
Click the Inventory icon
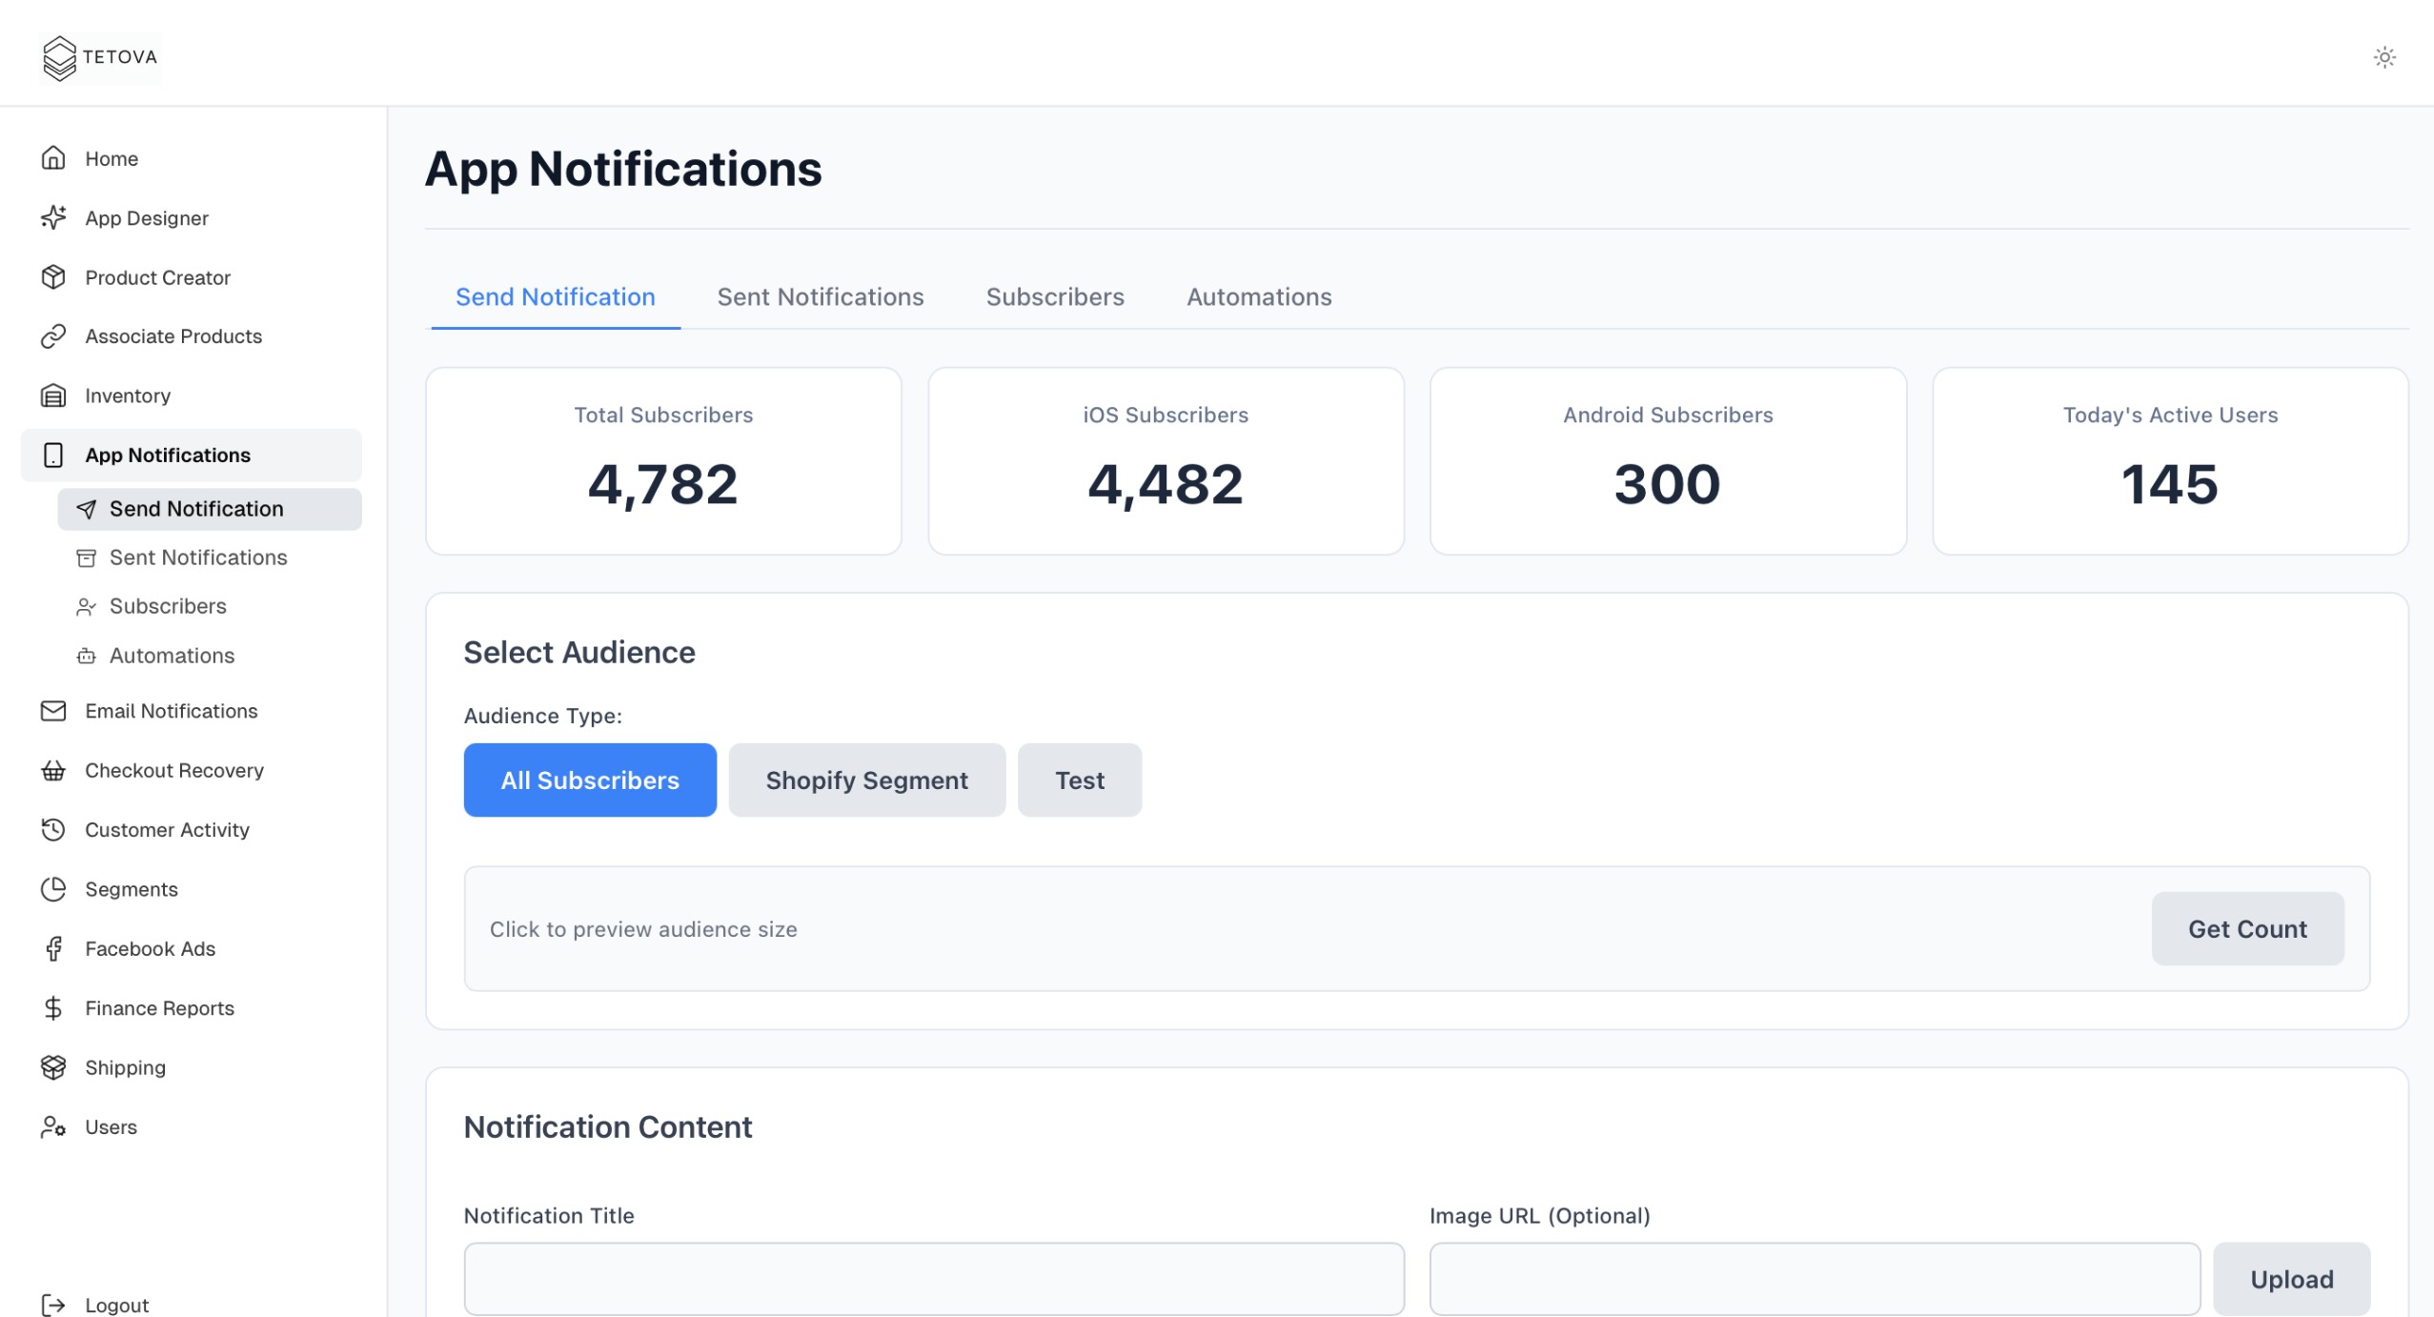[x=54, y=395]
